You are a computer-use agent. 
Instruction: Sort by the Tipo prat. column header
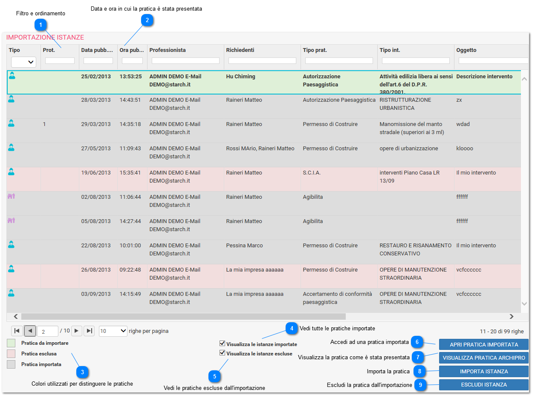click(x=315, y=50)
